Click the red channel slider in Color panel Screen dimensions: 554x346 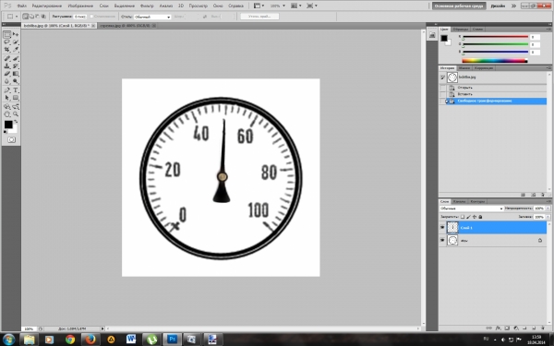tap(495, 37)
